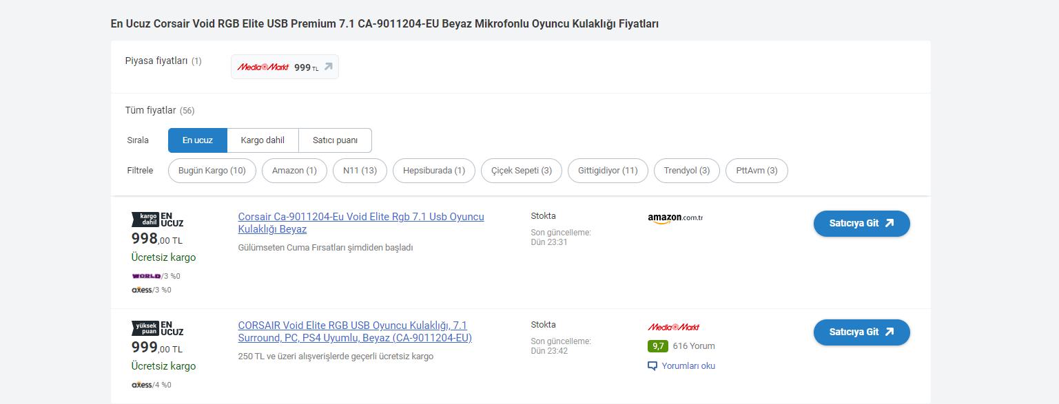
Task: Open the Yorumları oku reviews link
Action: pyautogui.click(x=688, y=366)
